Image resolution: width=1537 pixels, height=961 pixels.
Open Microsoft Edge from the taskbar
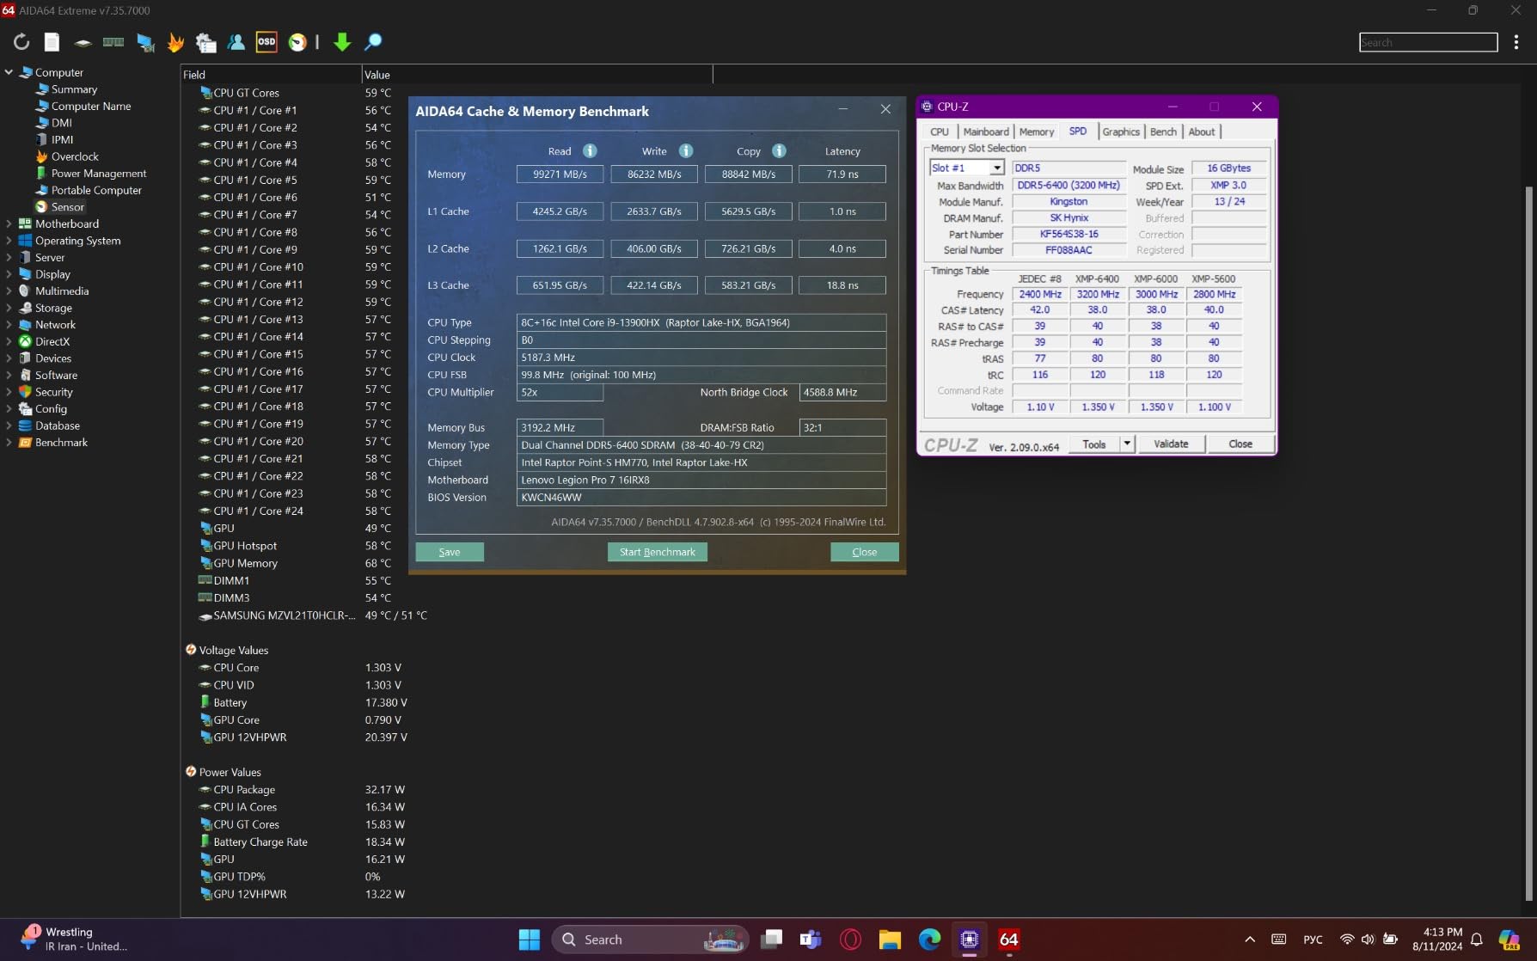pos(929,940)
